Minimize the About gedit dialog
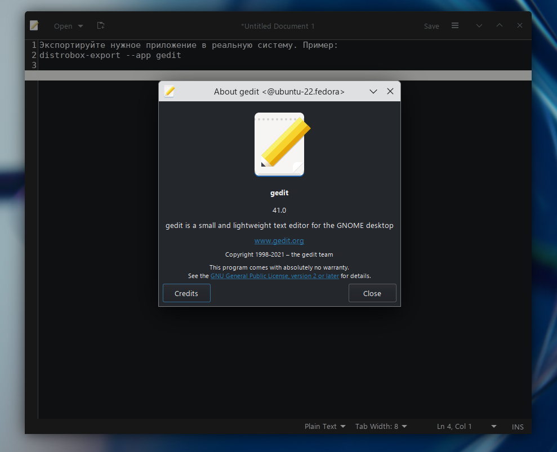The image size is (557, 452). [x=373, y=92]
